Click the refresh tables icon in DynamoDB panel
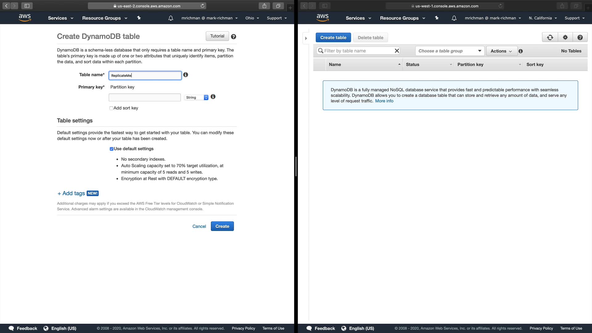592x333 pixels. point(550,38)
